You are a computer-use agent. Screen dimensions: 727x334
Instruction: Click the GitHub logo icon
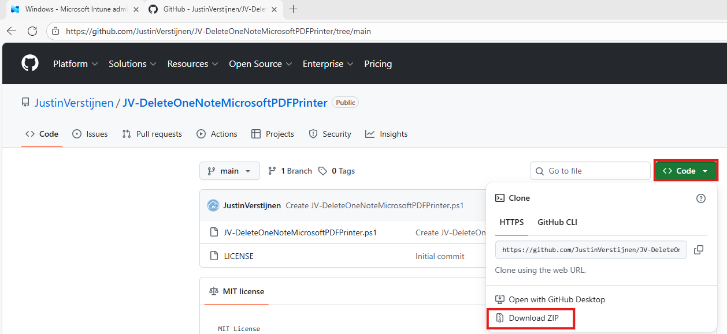30,63
